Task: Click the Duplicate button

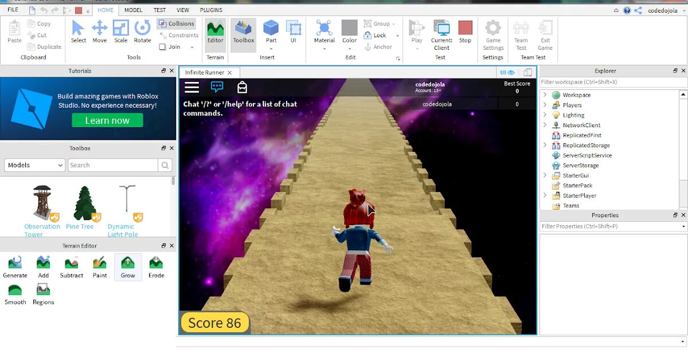Action: pos(45,46)
